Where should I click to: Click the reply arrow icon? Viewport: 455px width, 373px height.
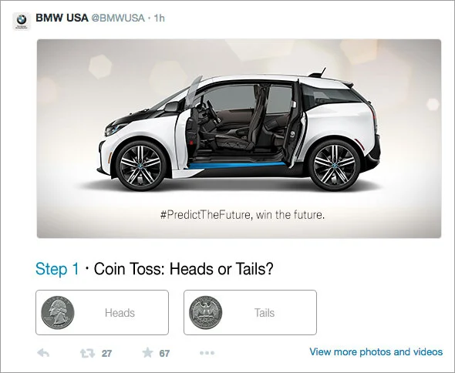43,353
